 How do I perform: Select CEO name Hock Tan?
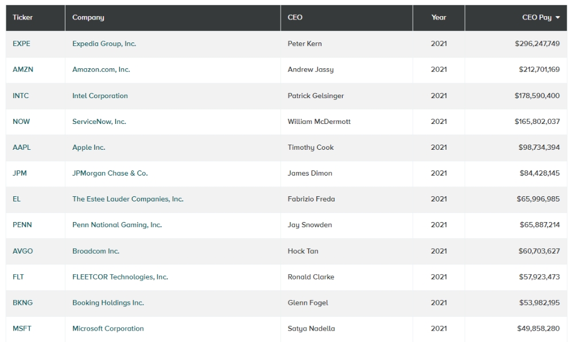[x=302, y=251]
